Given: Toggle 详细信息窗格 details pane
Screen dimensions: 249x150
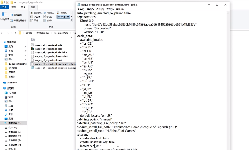Looking at the screenshot, I should [x=18, y=21].
